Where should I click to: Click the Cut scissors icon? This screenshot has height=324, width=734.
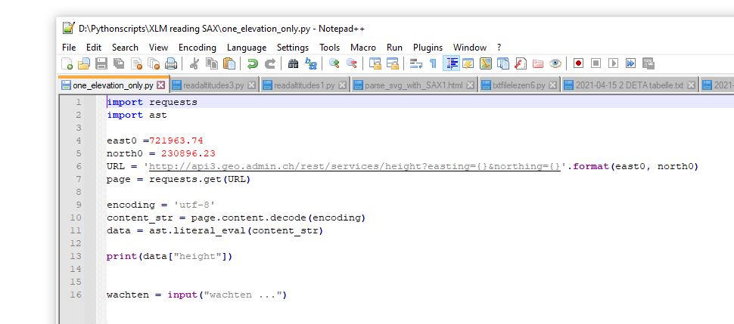tap(194, 64)
